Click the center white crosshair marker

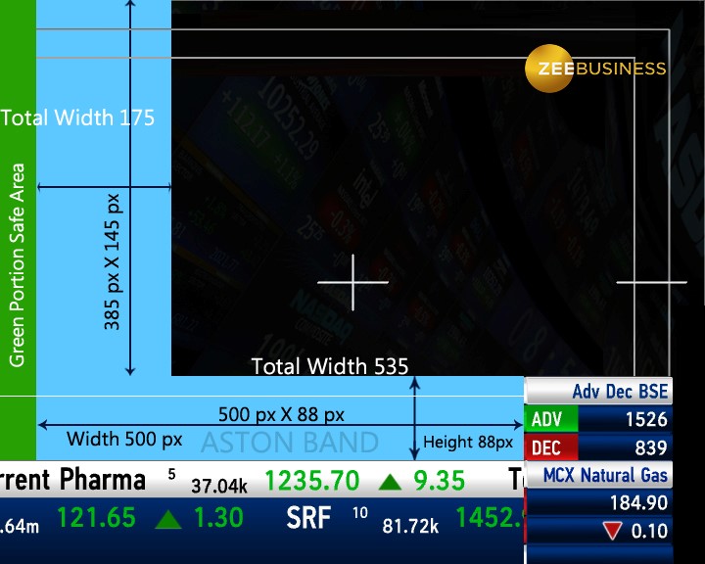(x=353, y=282)
